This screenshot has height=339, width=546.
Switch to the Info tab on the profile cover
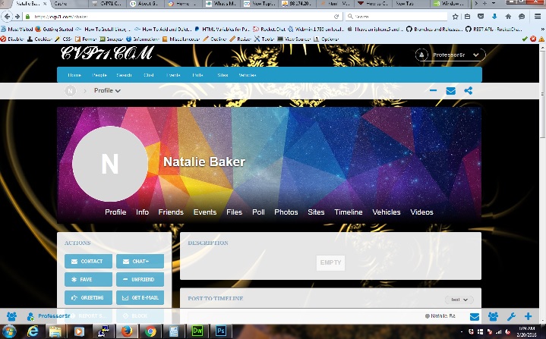142,212
